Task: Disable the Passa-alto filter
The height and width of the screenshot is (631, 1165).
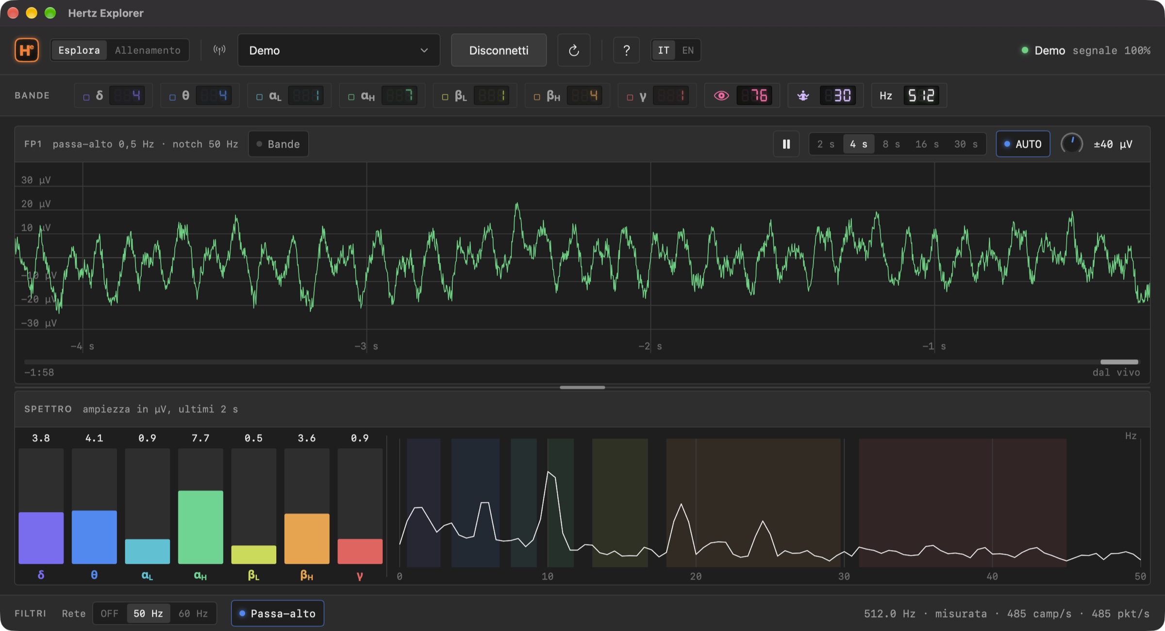Action: tap(278, 614)
